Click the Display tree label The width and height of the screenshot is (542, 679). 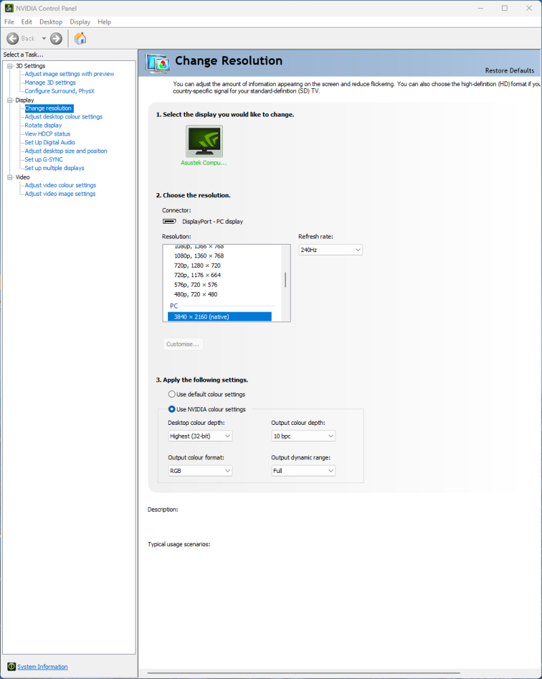[24, 100]
